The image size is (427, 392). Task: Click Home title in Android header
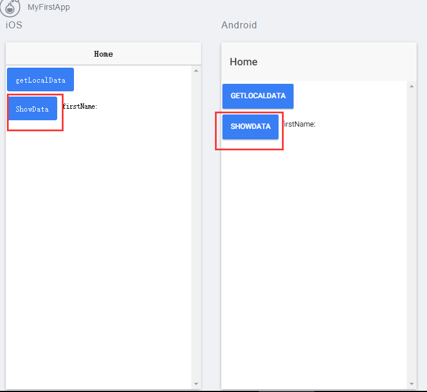tap(243, 62)
